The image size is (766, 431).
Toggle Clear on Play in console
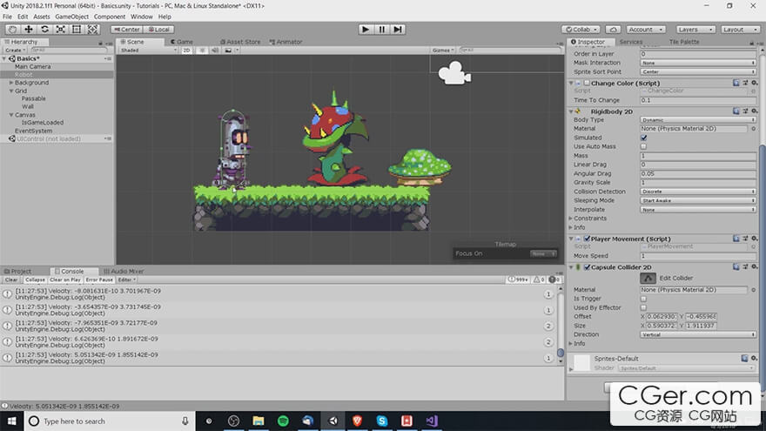[x=65, y=280]
